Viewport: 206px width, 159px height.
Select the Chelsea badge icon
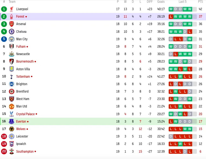[x=12, y=32]
